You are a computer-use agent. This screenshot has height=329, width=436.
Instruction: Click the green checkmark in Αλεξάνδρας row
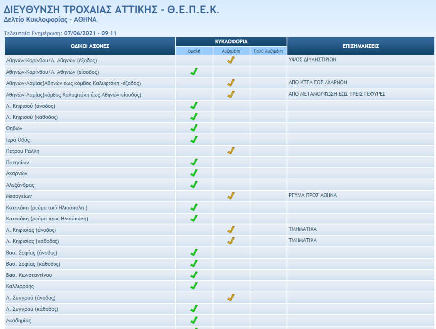(194, 185)
